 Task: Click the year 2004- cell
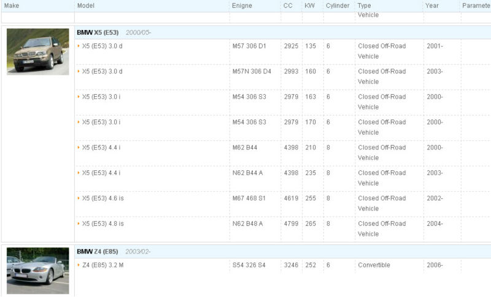435,224
